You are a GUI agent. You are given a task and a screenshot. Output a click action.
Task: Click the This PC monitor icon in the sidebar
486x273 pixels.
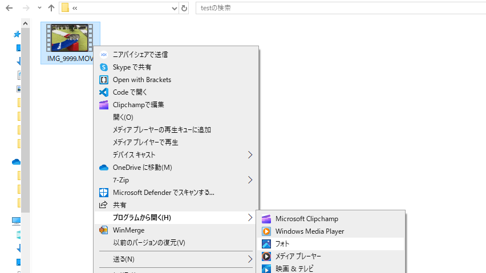(x=16, y=221)
